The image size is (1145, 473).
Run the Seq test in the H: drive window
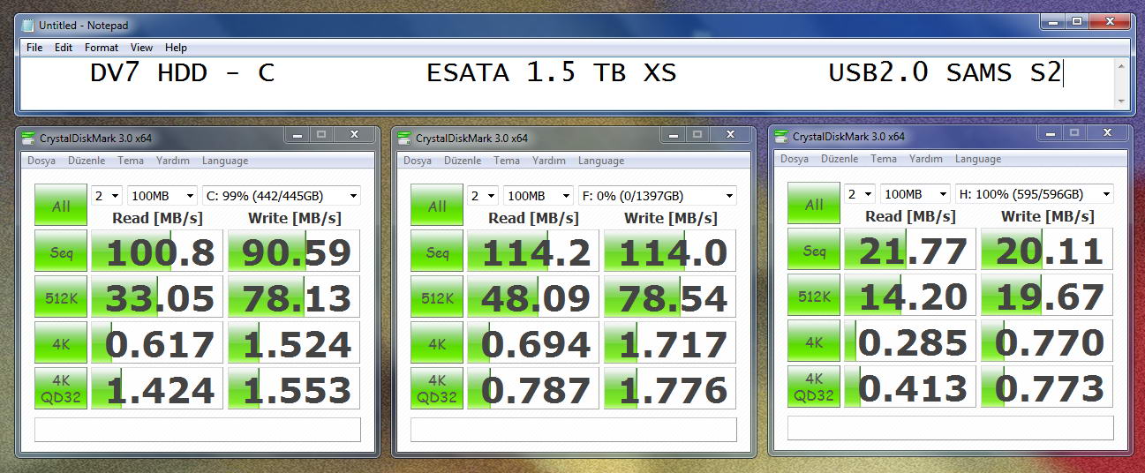(814, 250)
